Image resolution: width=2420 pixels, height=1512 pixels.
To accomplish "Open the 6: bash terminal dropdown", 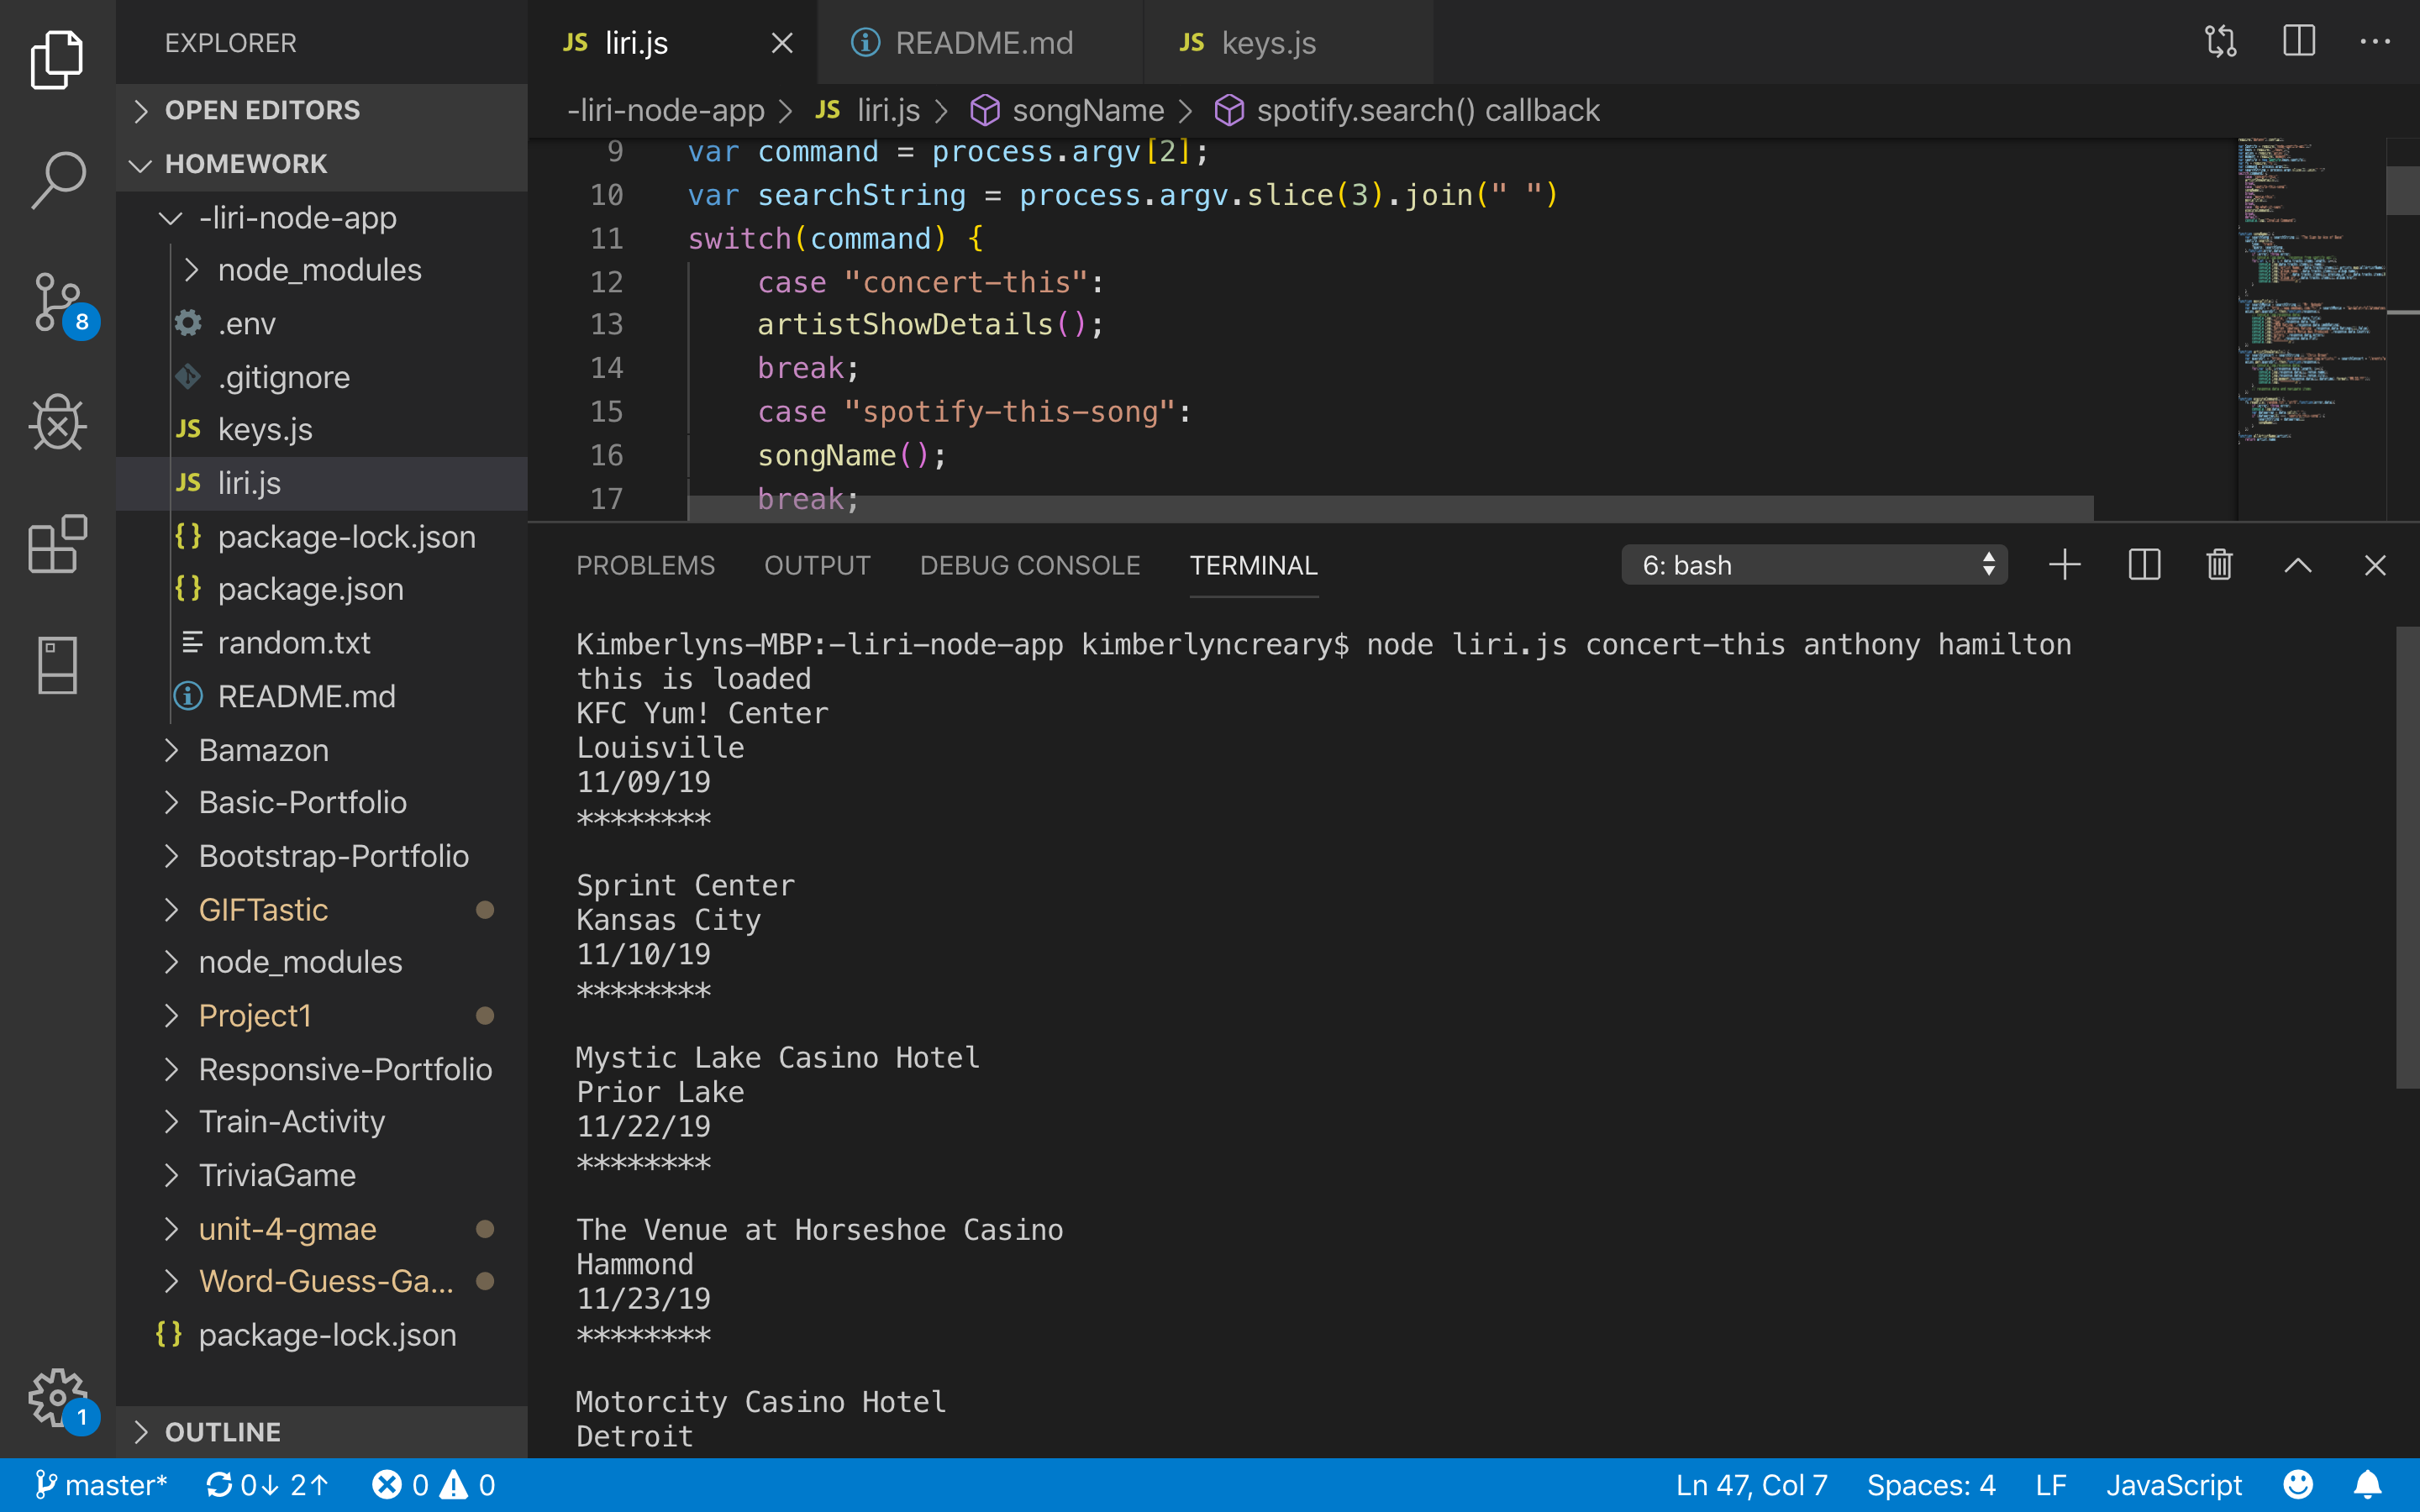I will tap(1814, 565).
